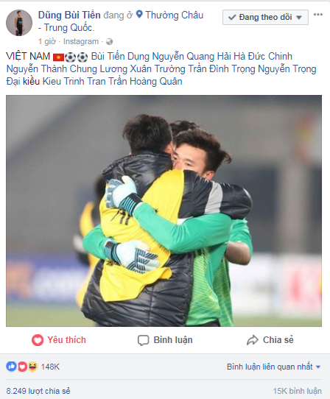Open Dũng Bùi Tiến profile name link
The width and height of the screenshot is (330, 399).
(x=69, y=15)
